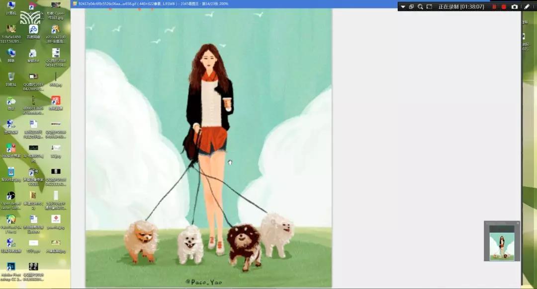Select the 002.jpg desktop file
The width and height of the screenshot is (537, 289).
coord(56,79)
